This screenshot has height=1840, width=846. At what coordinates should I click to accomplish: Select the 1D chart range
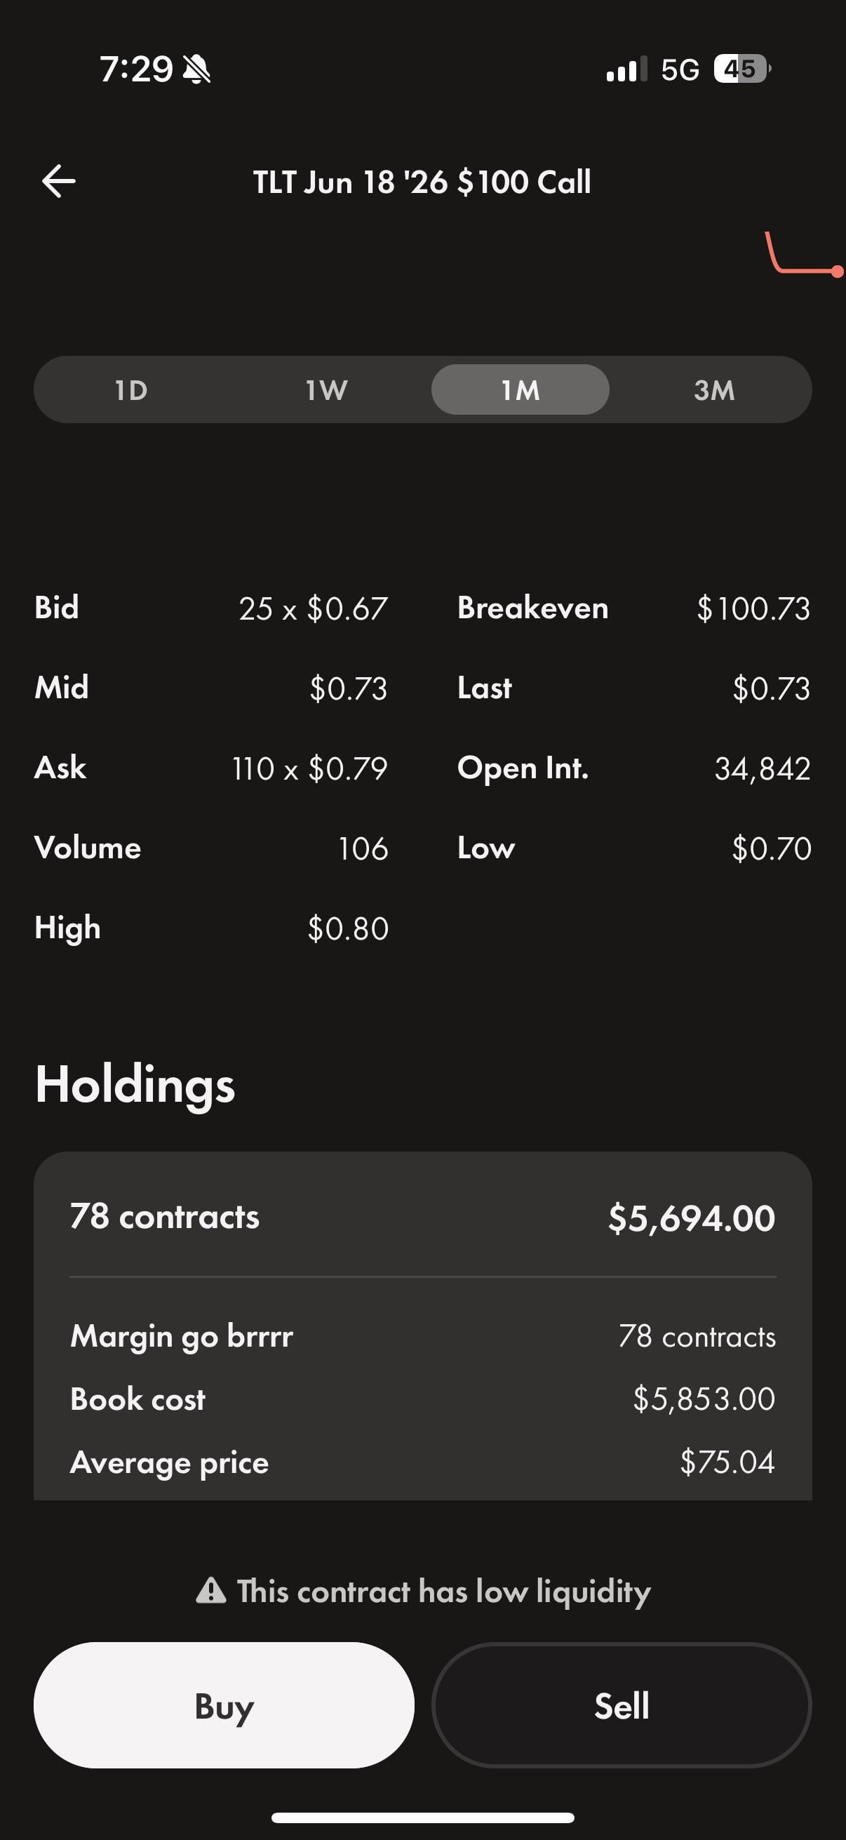131,390
